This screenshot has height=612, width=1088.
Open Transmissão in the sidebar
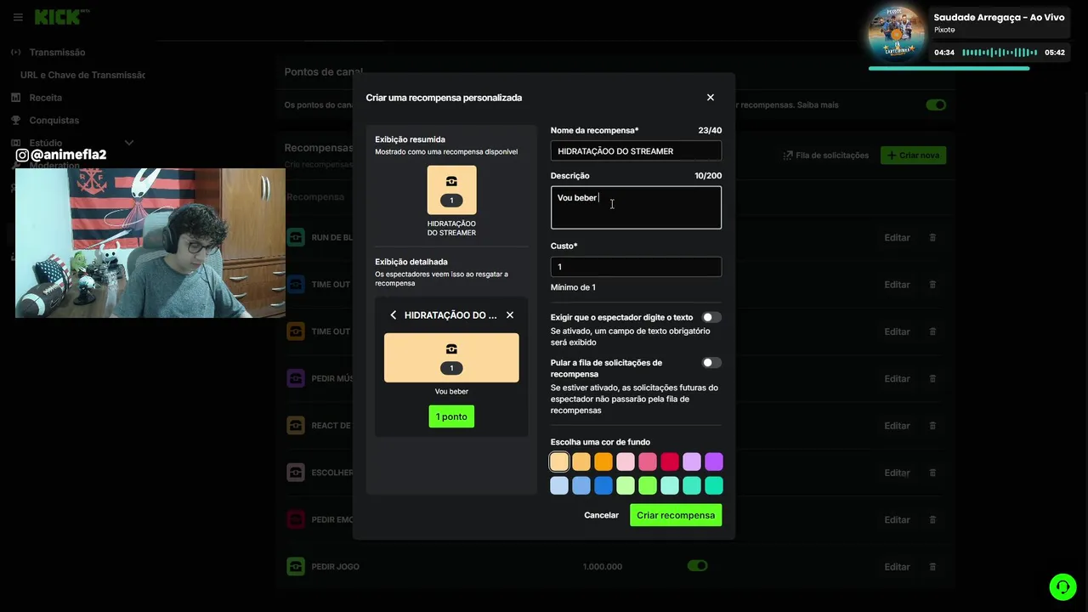[57, 52]
